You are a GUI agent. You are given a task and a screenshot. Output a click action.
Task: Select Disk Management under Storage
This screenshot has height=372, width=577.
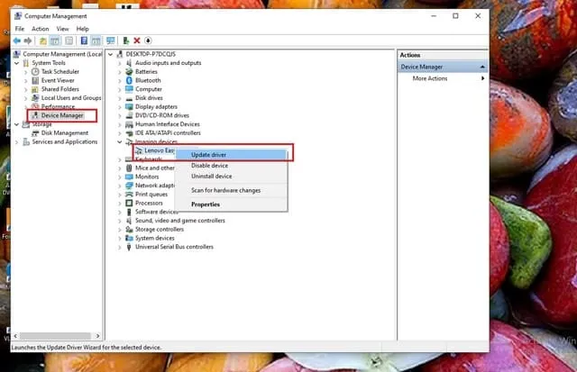coord(64,132)
